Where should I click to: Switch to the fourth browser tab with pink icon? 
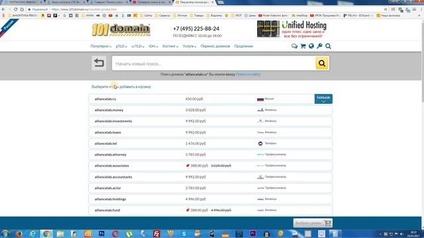pos(152,3)
